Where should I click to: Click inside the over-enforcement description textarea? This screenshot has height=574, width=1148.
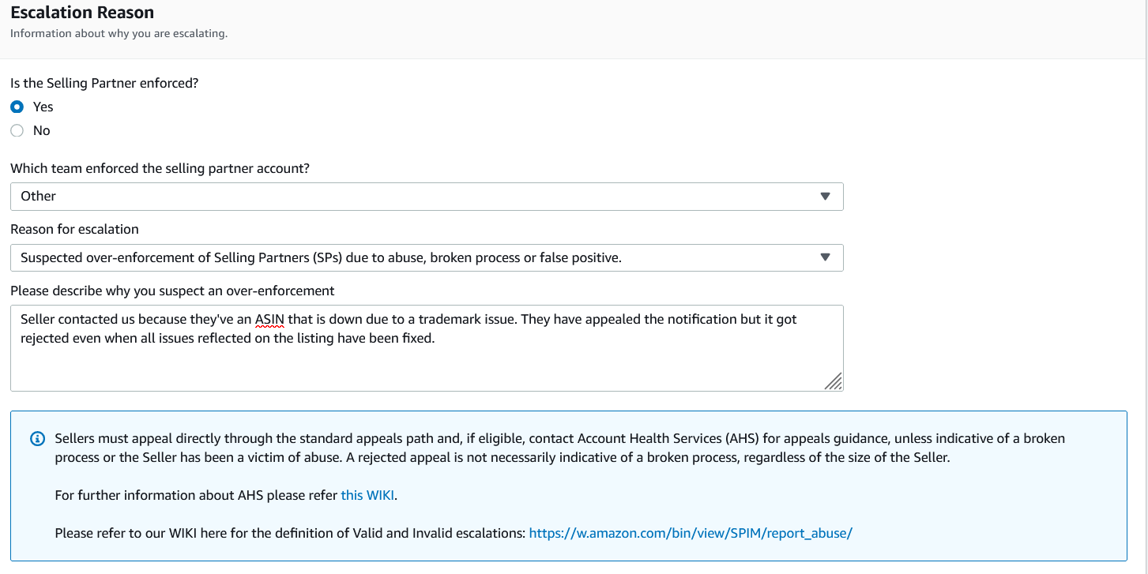pos(427,348)
